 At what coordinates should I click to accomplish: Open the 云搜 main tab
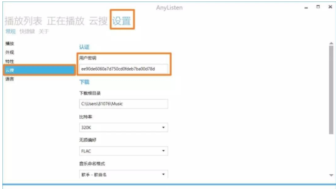point(98,21)
